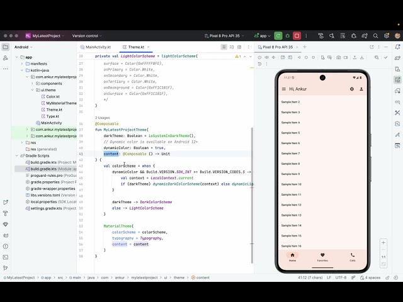The image size is (403, 302).
Task: Click UTF-8 encoding in status bar
Action: click(341, 277)
